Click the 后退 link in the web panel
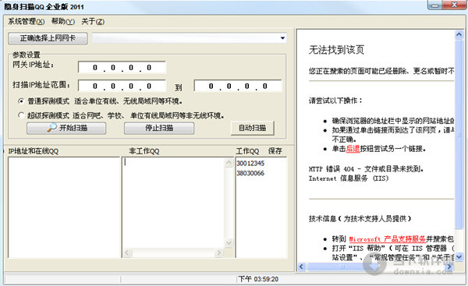The height and width of the screenshot is (286, 468). [353, 149]
